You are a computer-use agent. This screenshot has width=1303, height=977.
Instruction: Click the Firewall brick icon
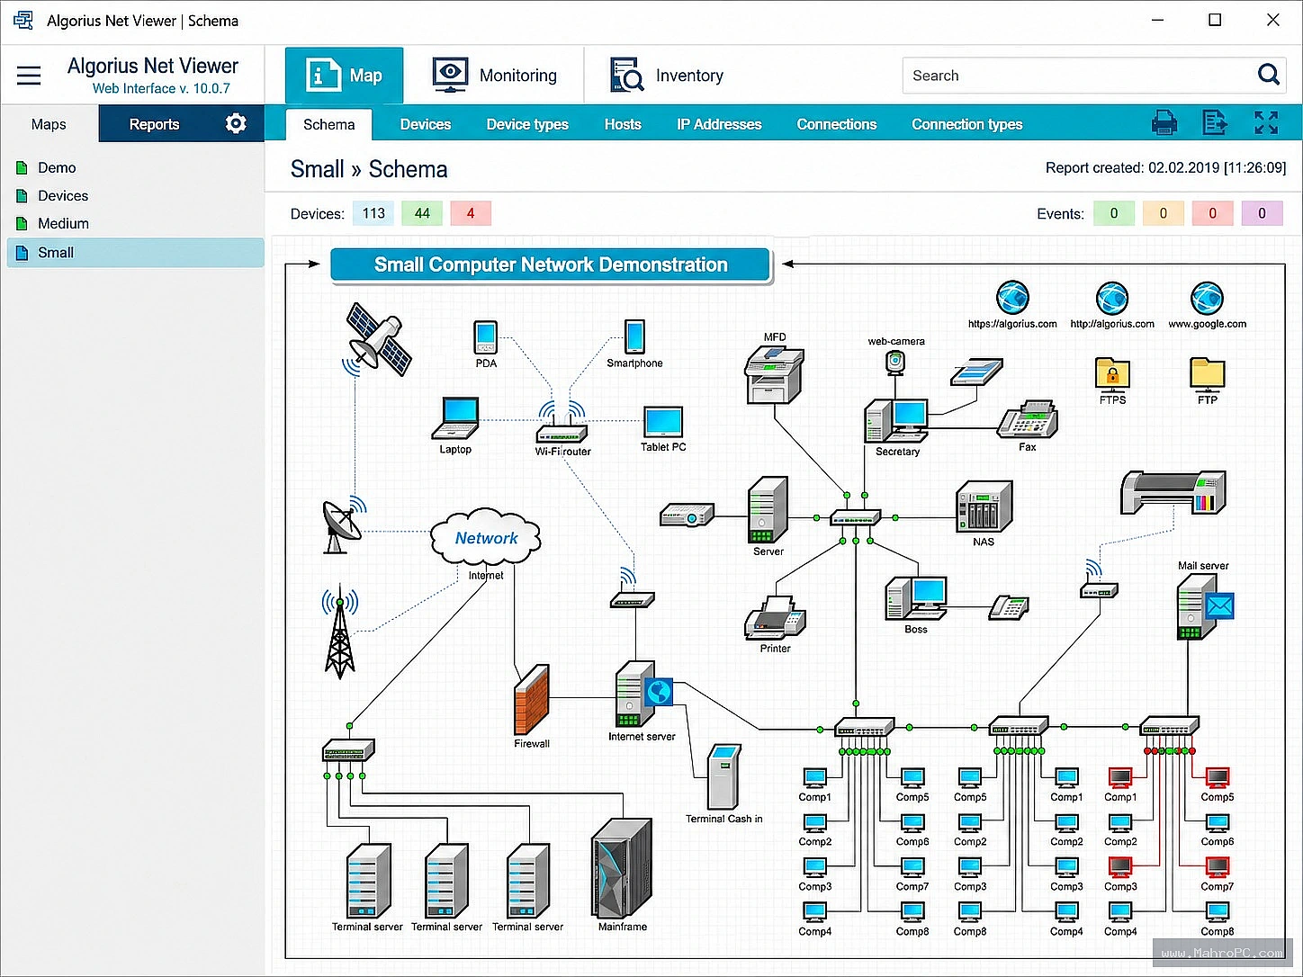[531, 699]
